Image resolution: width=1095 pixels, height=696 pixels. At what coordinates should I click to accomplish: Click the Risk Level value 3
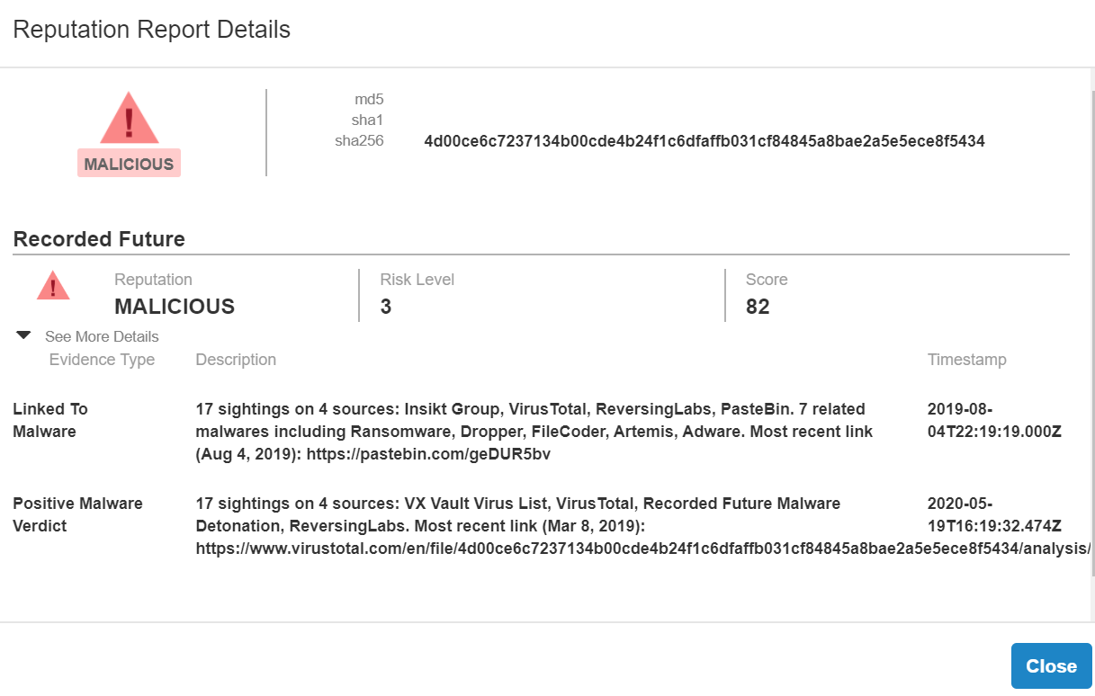tap(386, 307)
